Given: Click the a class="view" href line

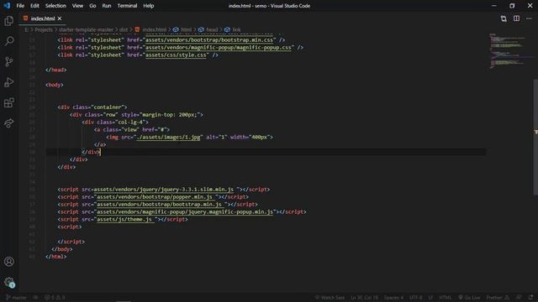Looking at the screenshot, I should (x=132, y=129).
